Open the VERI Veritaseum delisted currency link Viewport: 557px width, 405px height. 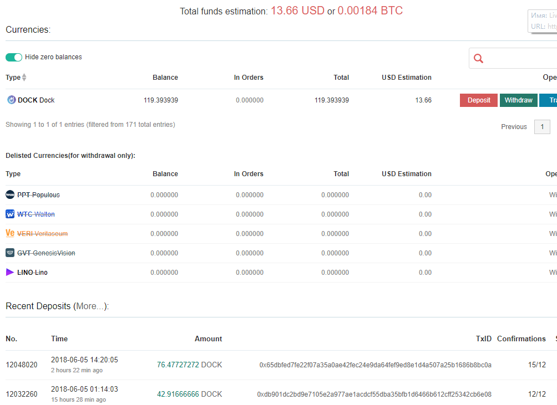tap(42, 234)
